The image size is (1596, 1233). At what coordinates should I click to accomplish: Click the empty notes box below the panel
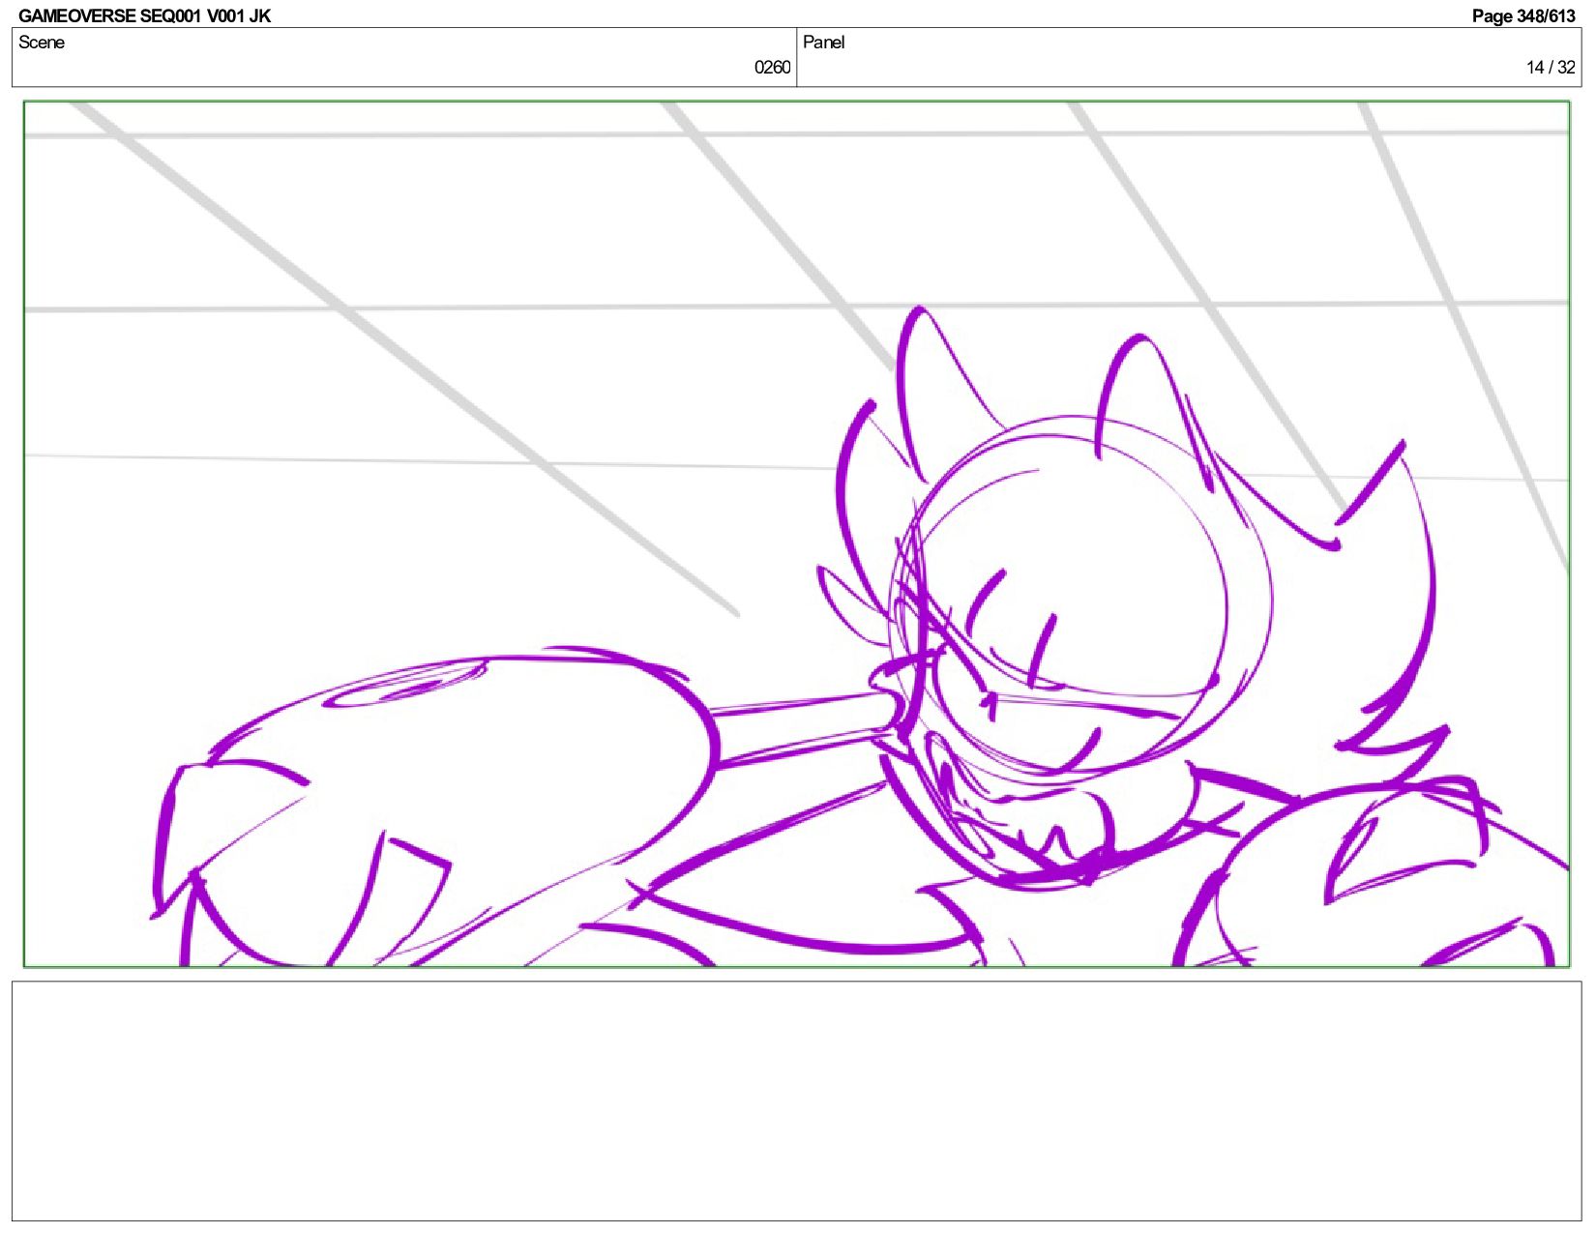pyautogui.click(x=796, y=1101)
